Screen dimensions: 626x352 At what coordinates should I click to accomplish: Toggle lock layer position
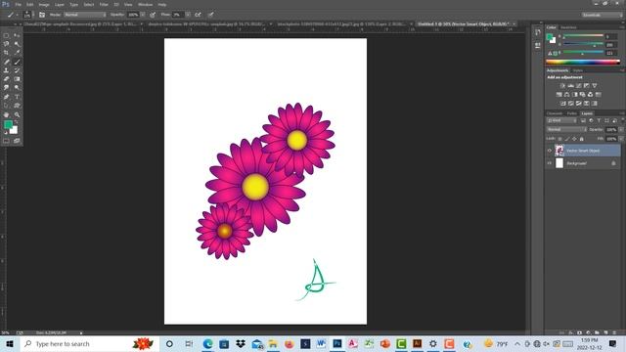[574, 139]
